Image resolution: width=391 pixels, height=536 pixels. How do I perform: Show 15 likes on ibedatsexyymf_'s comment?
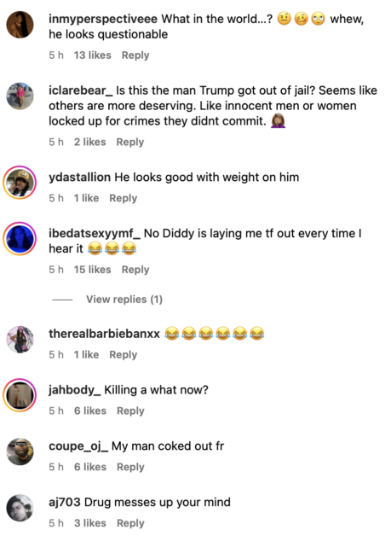coord(93,270)
